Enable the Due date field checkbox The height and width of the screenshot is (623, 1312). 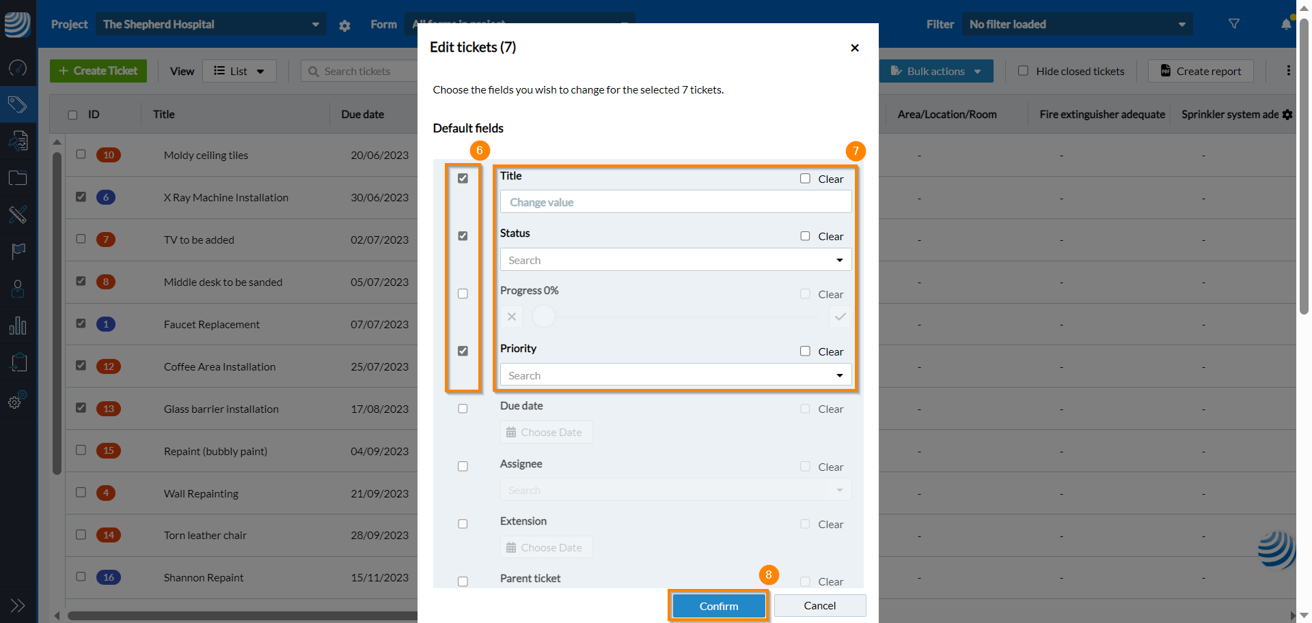pos(463,409)
